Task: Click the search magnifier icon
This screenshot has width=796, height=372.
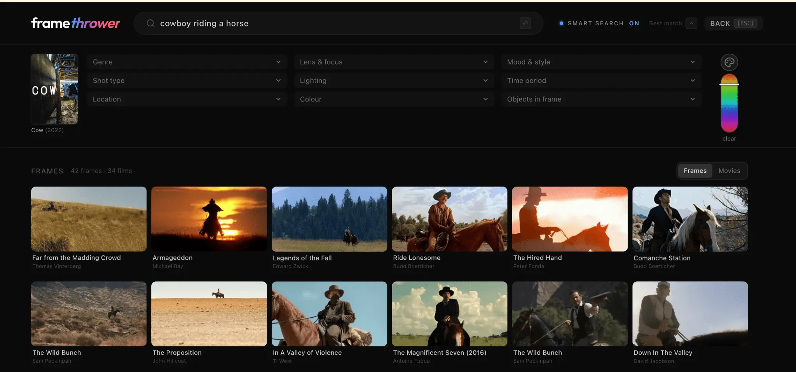Action: pos(150,23)
